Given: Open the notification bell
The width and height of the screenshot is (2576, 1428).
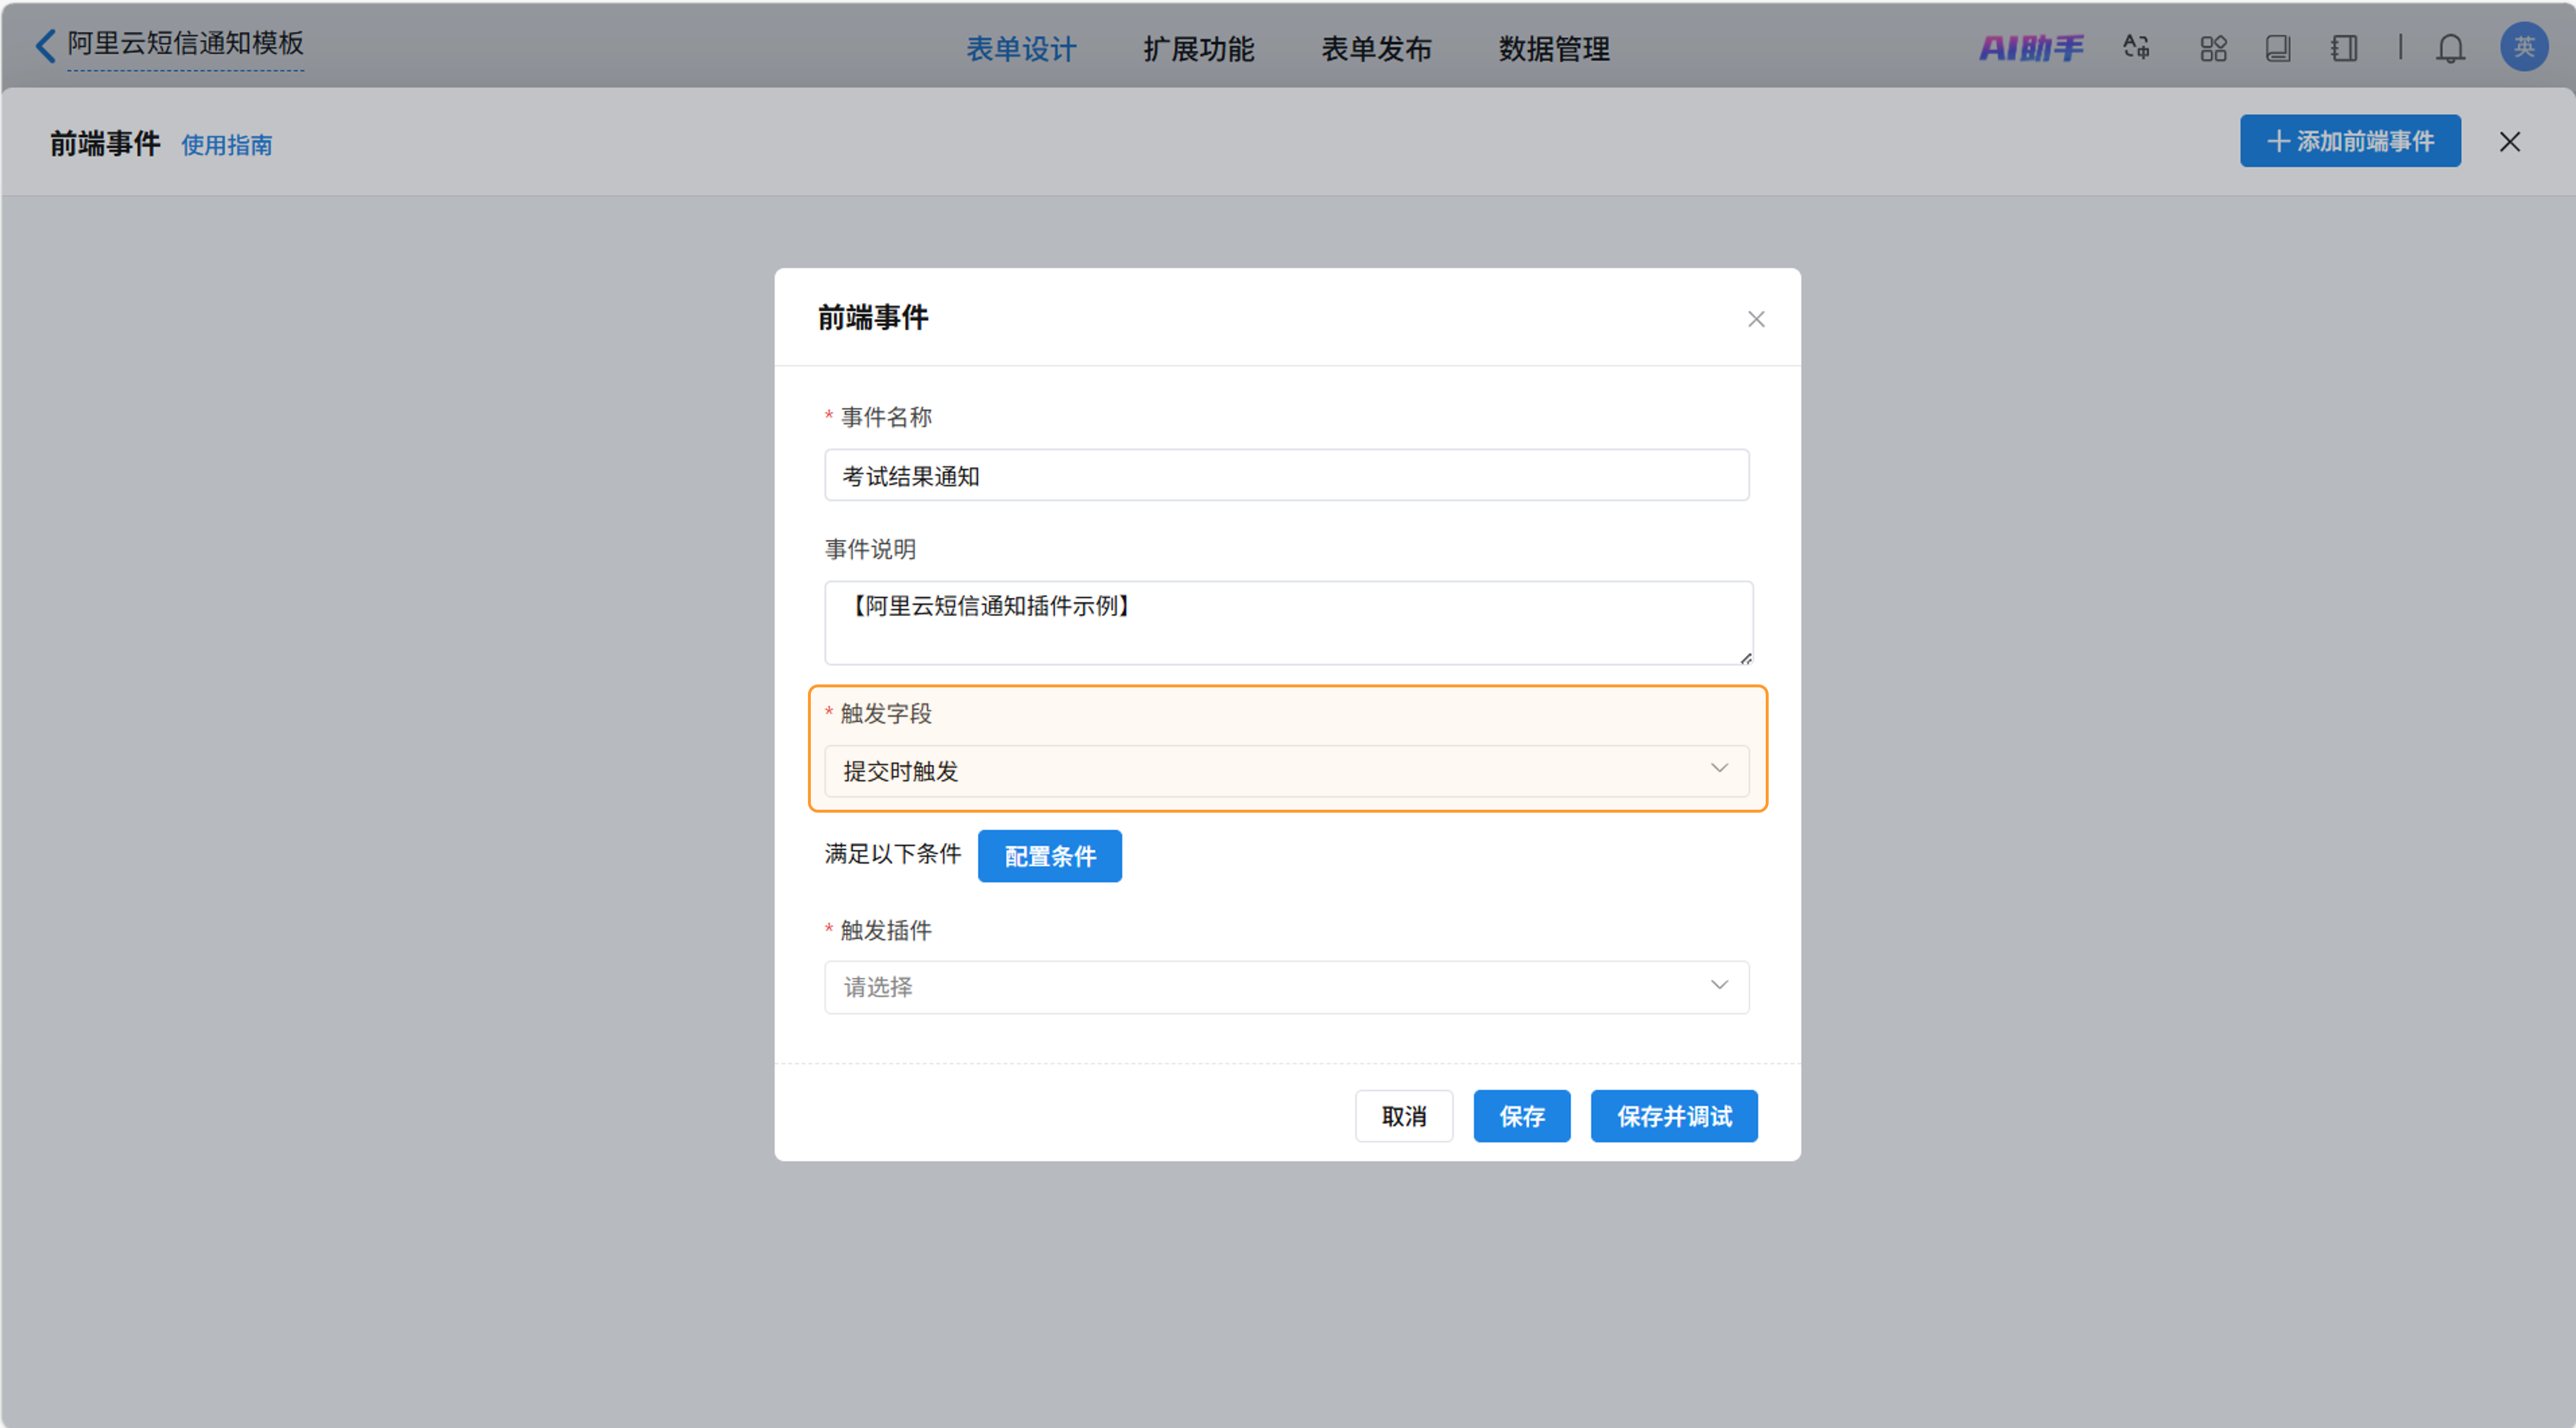Looking at the screenshot, I should pyautogui.click(x=2451, y=47).
